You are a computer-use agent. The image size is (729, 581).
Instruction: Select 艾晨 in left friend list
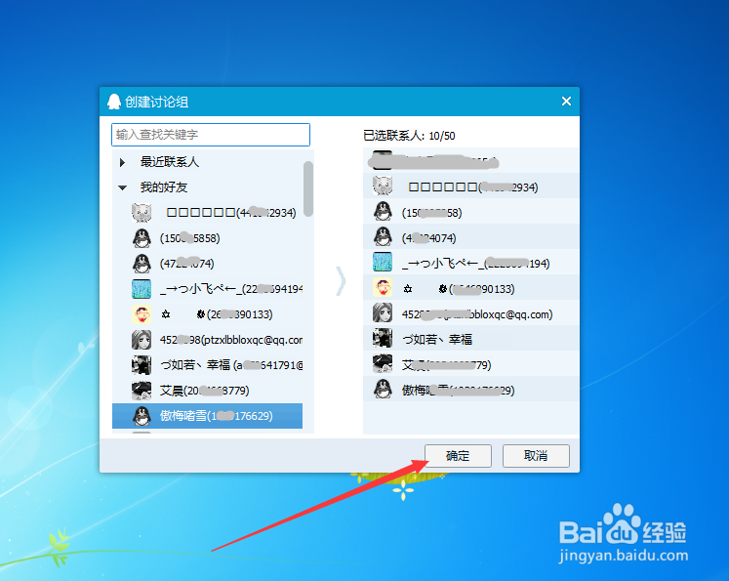pyautogui.click(x=207, y=391)
